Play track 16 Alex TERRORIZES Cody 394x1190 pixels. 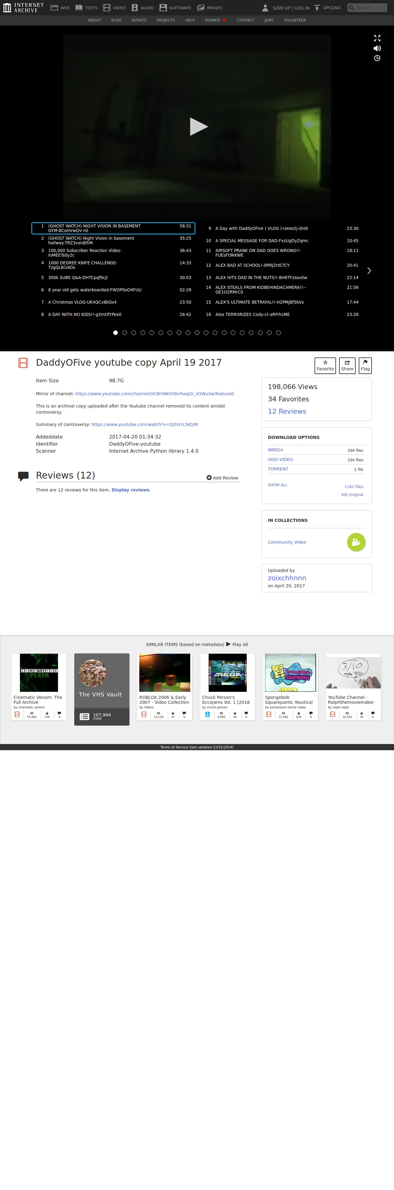280,314
